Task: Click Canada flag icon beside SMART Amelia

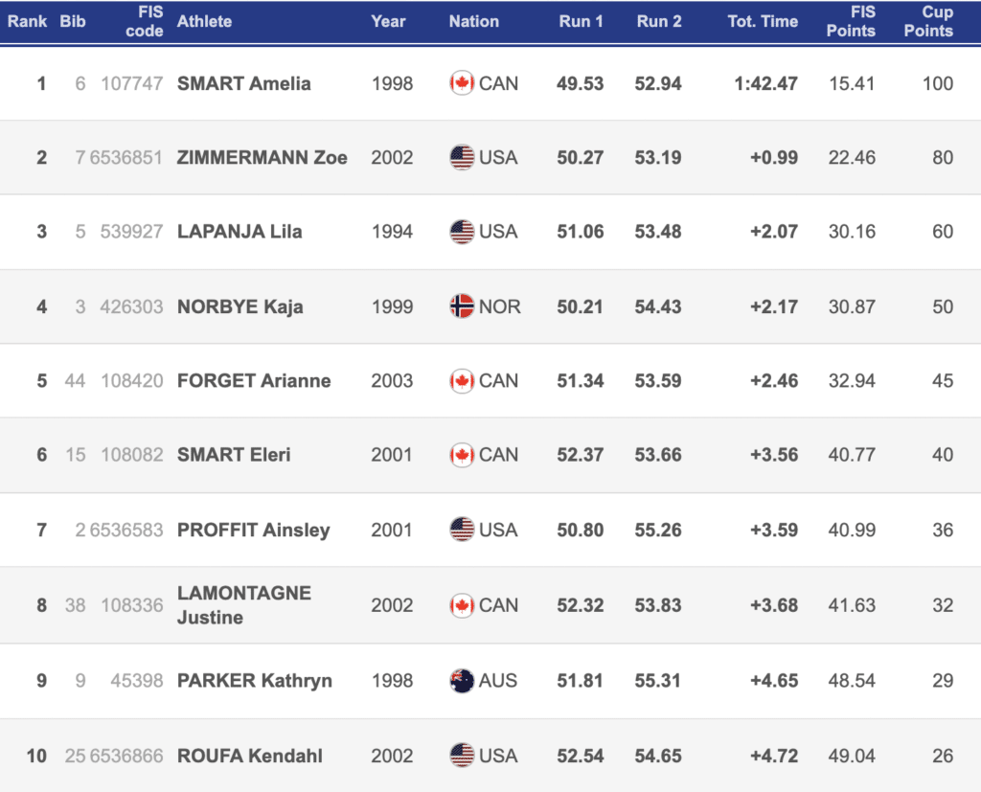Action: coord(462,83)
